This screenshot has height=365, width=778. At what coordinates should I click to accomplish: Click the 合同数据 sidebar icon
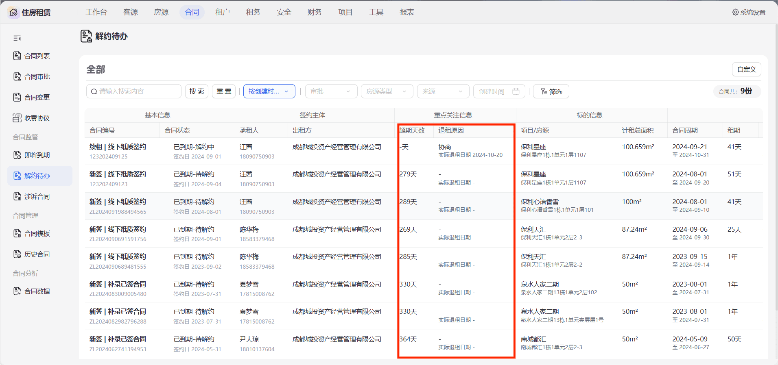pos(17,291)
